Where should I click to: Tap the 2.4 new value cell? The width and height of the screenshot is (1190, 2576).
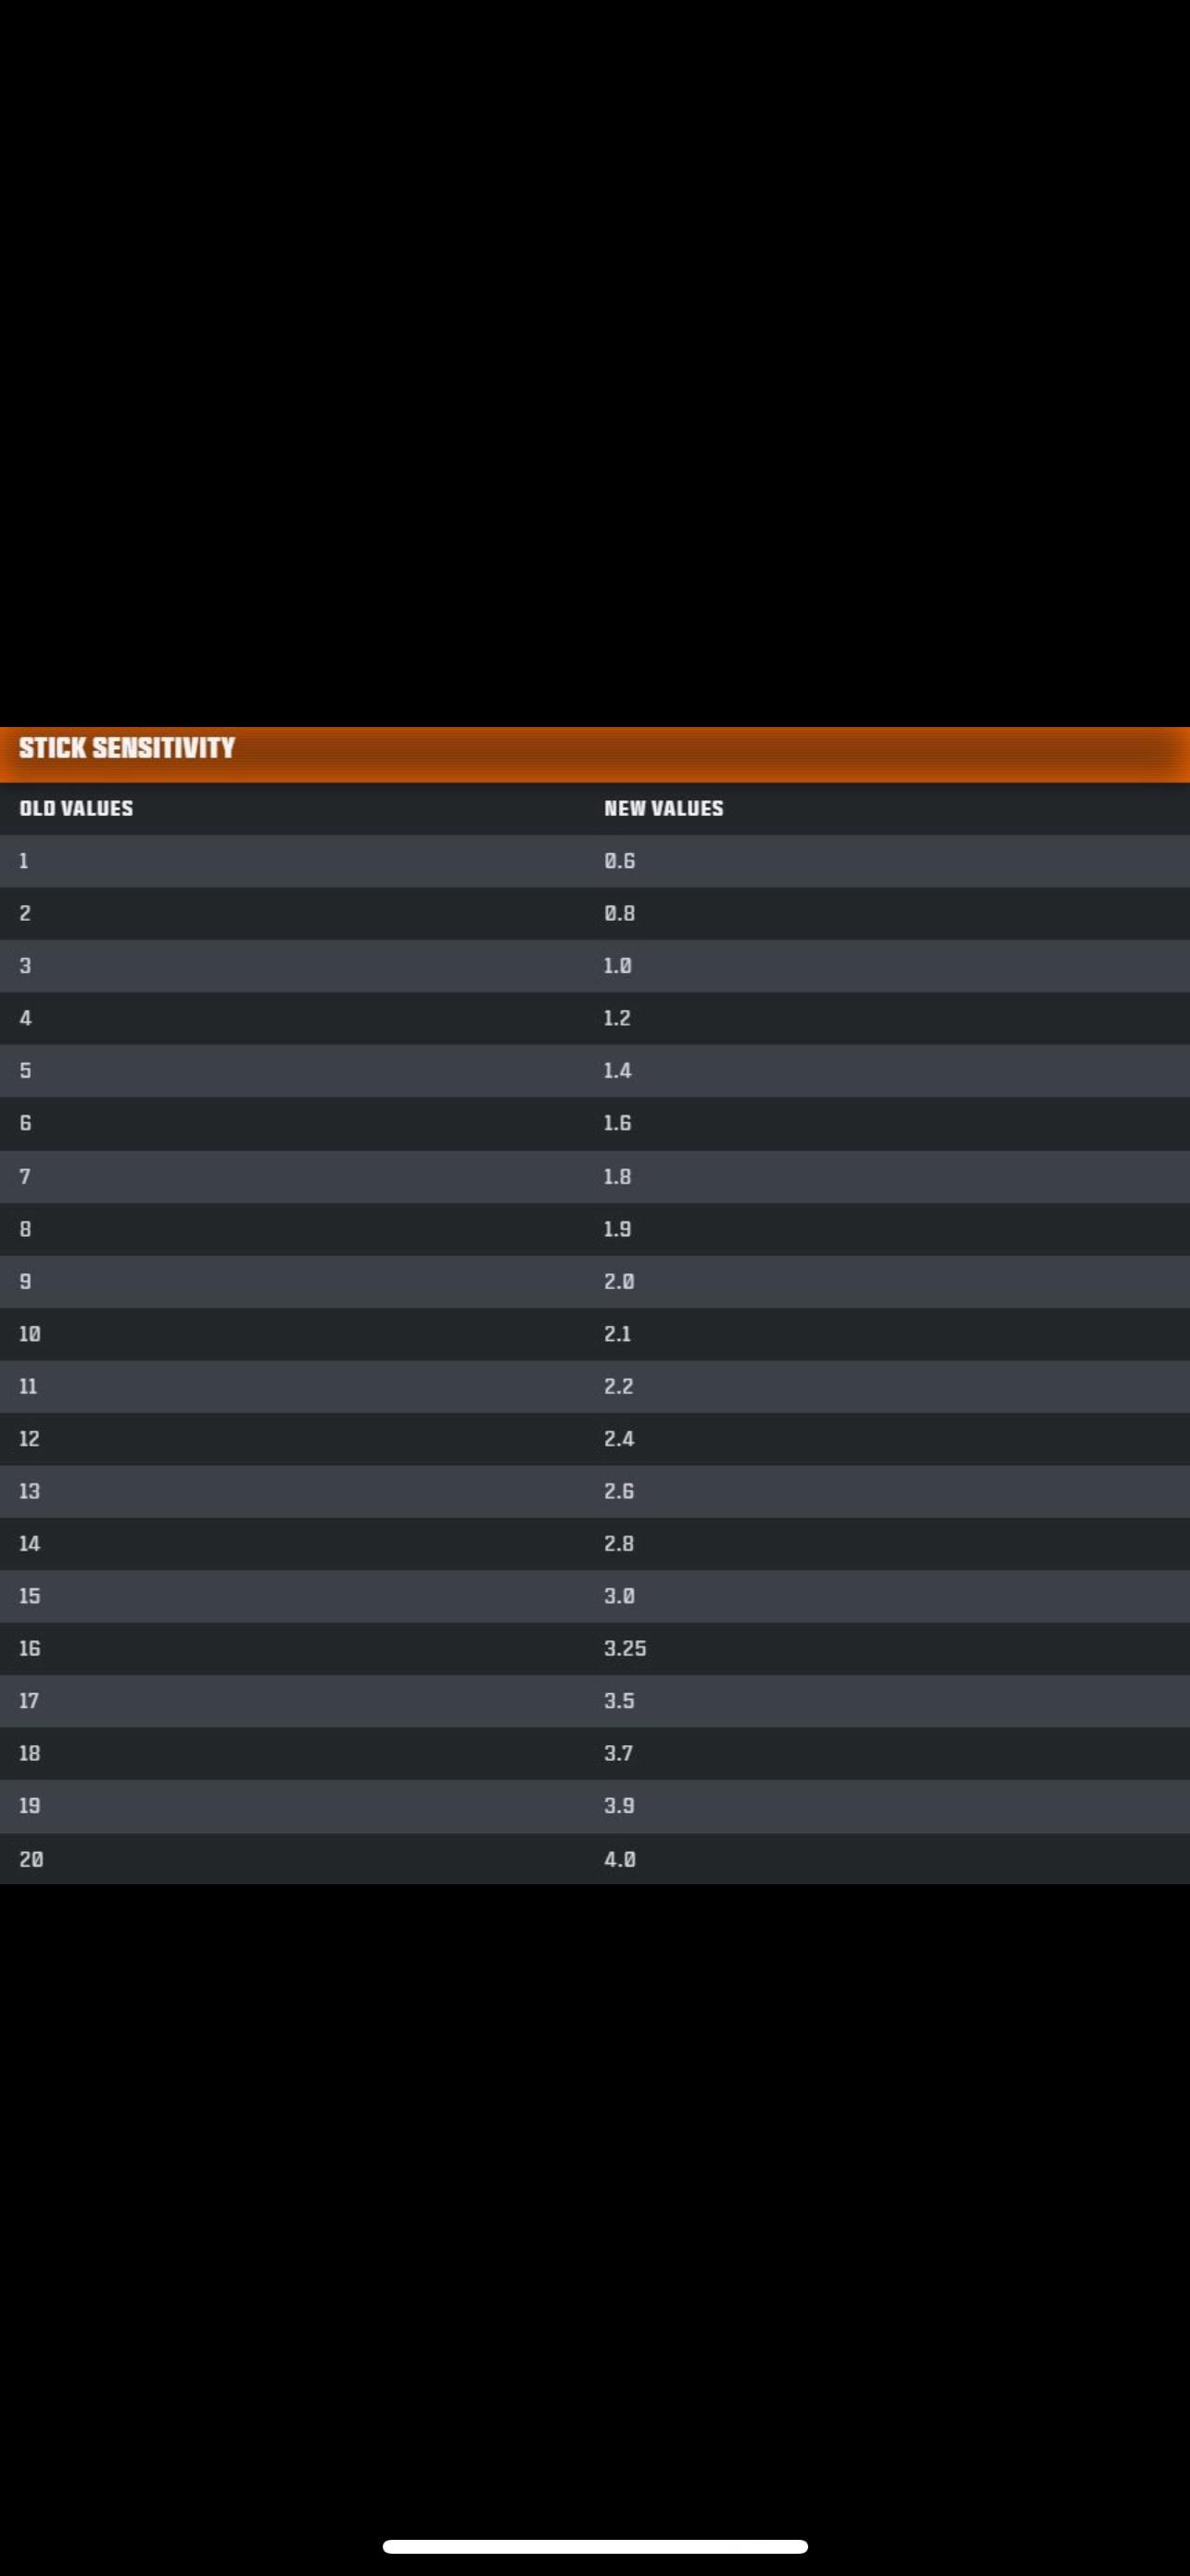tap(619, 1439)
